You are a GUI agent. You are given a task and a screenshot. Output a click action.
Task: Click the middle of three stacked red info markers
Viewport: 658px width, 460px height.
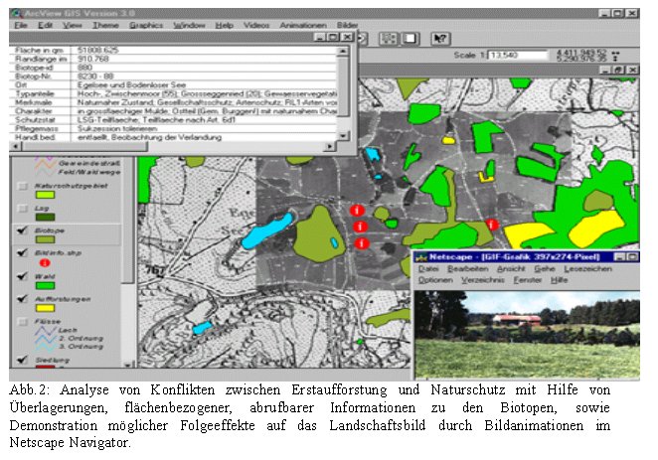coord(360,227)
